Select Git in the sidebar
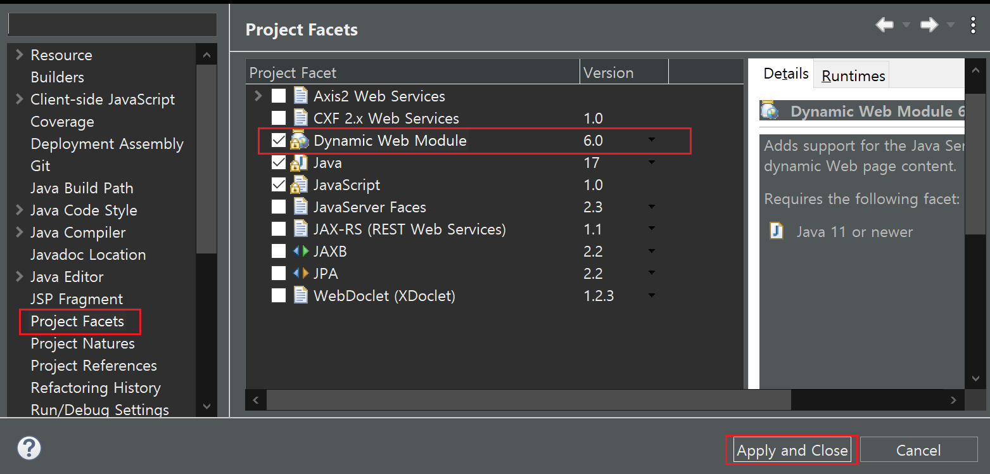The height and width of the screenshot is (474, 990). point(40,166)
